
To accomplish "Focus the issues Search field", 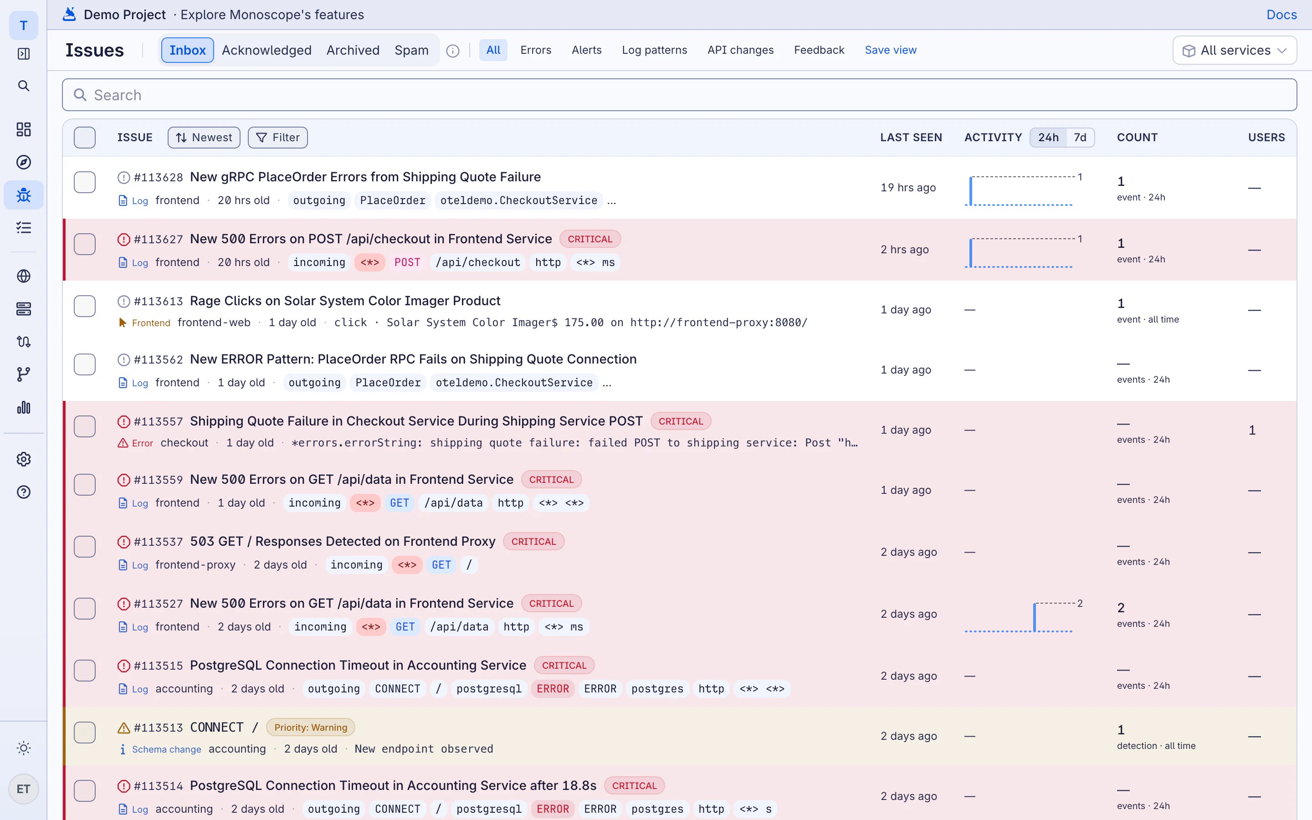I will [x=679, y=95].
